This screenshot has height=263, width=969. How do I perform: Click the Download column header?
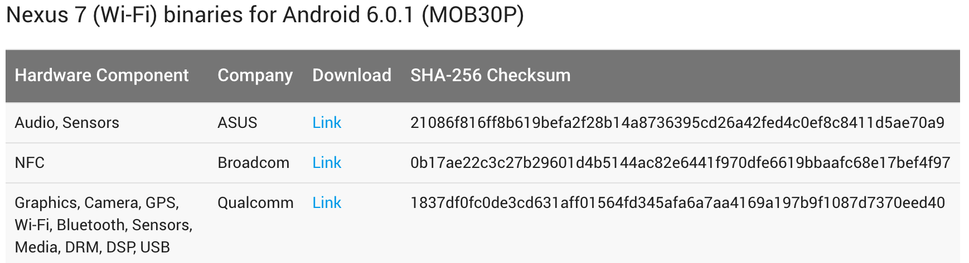352,75
